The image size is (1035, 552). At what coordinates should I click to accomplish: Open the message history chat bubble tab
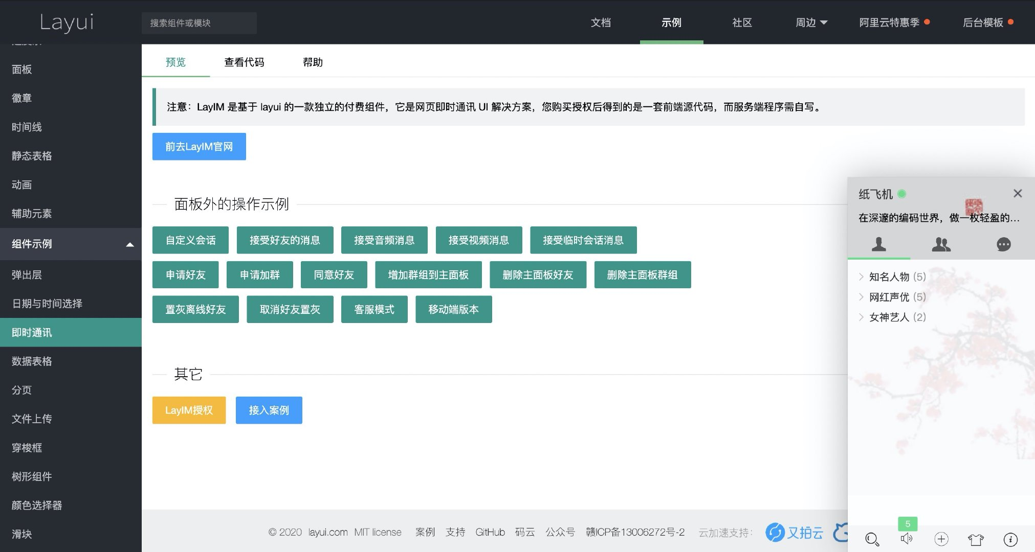pos(1004,244)
